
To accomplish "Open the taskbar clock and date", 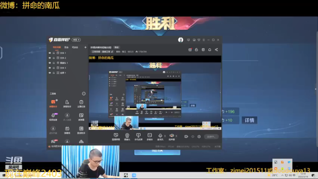I will (303, 175).
